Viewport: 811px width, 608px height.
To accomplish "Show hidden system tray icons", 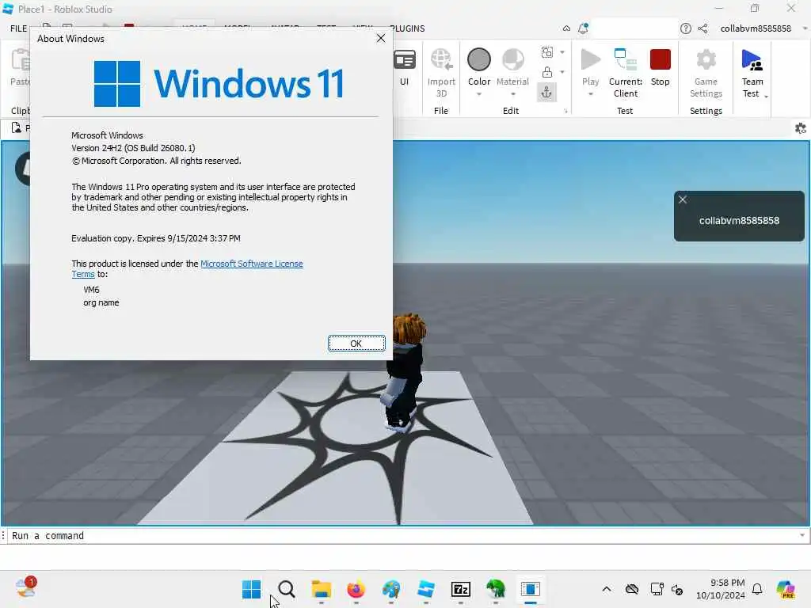I will pos(607,589).
